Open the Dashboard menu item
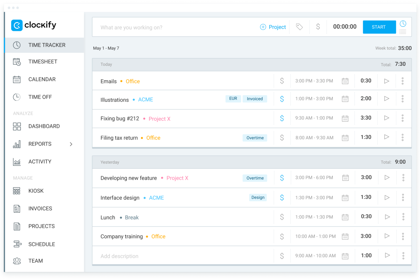420x280 pixels. click(44, 126)
